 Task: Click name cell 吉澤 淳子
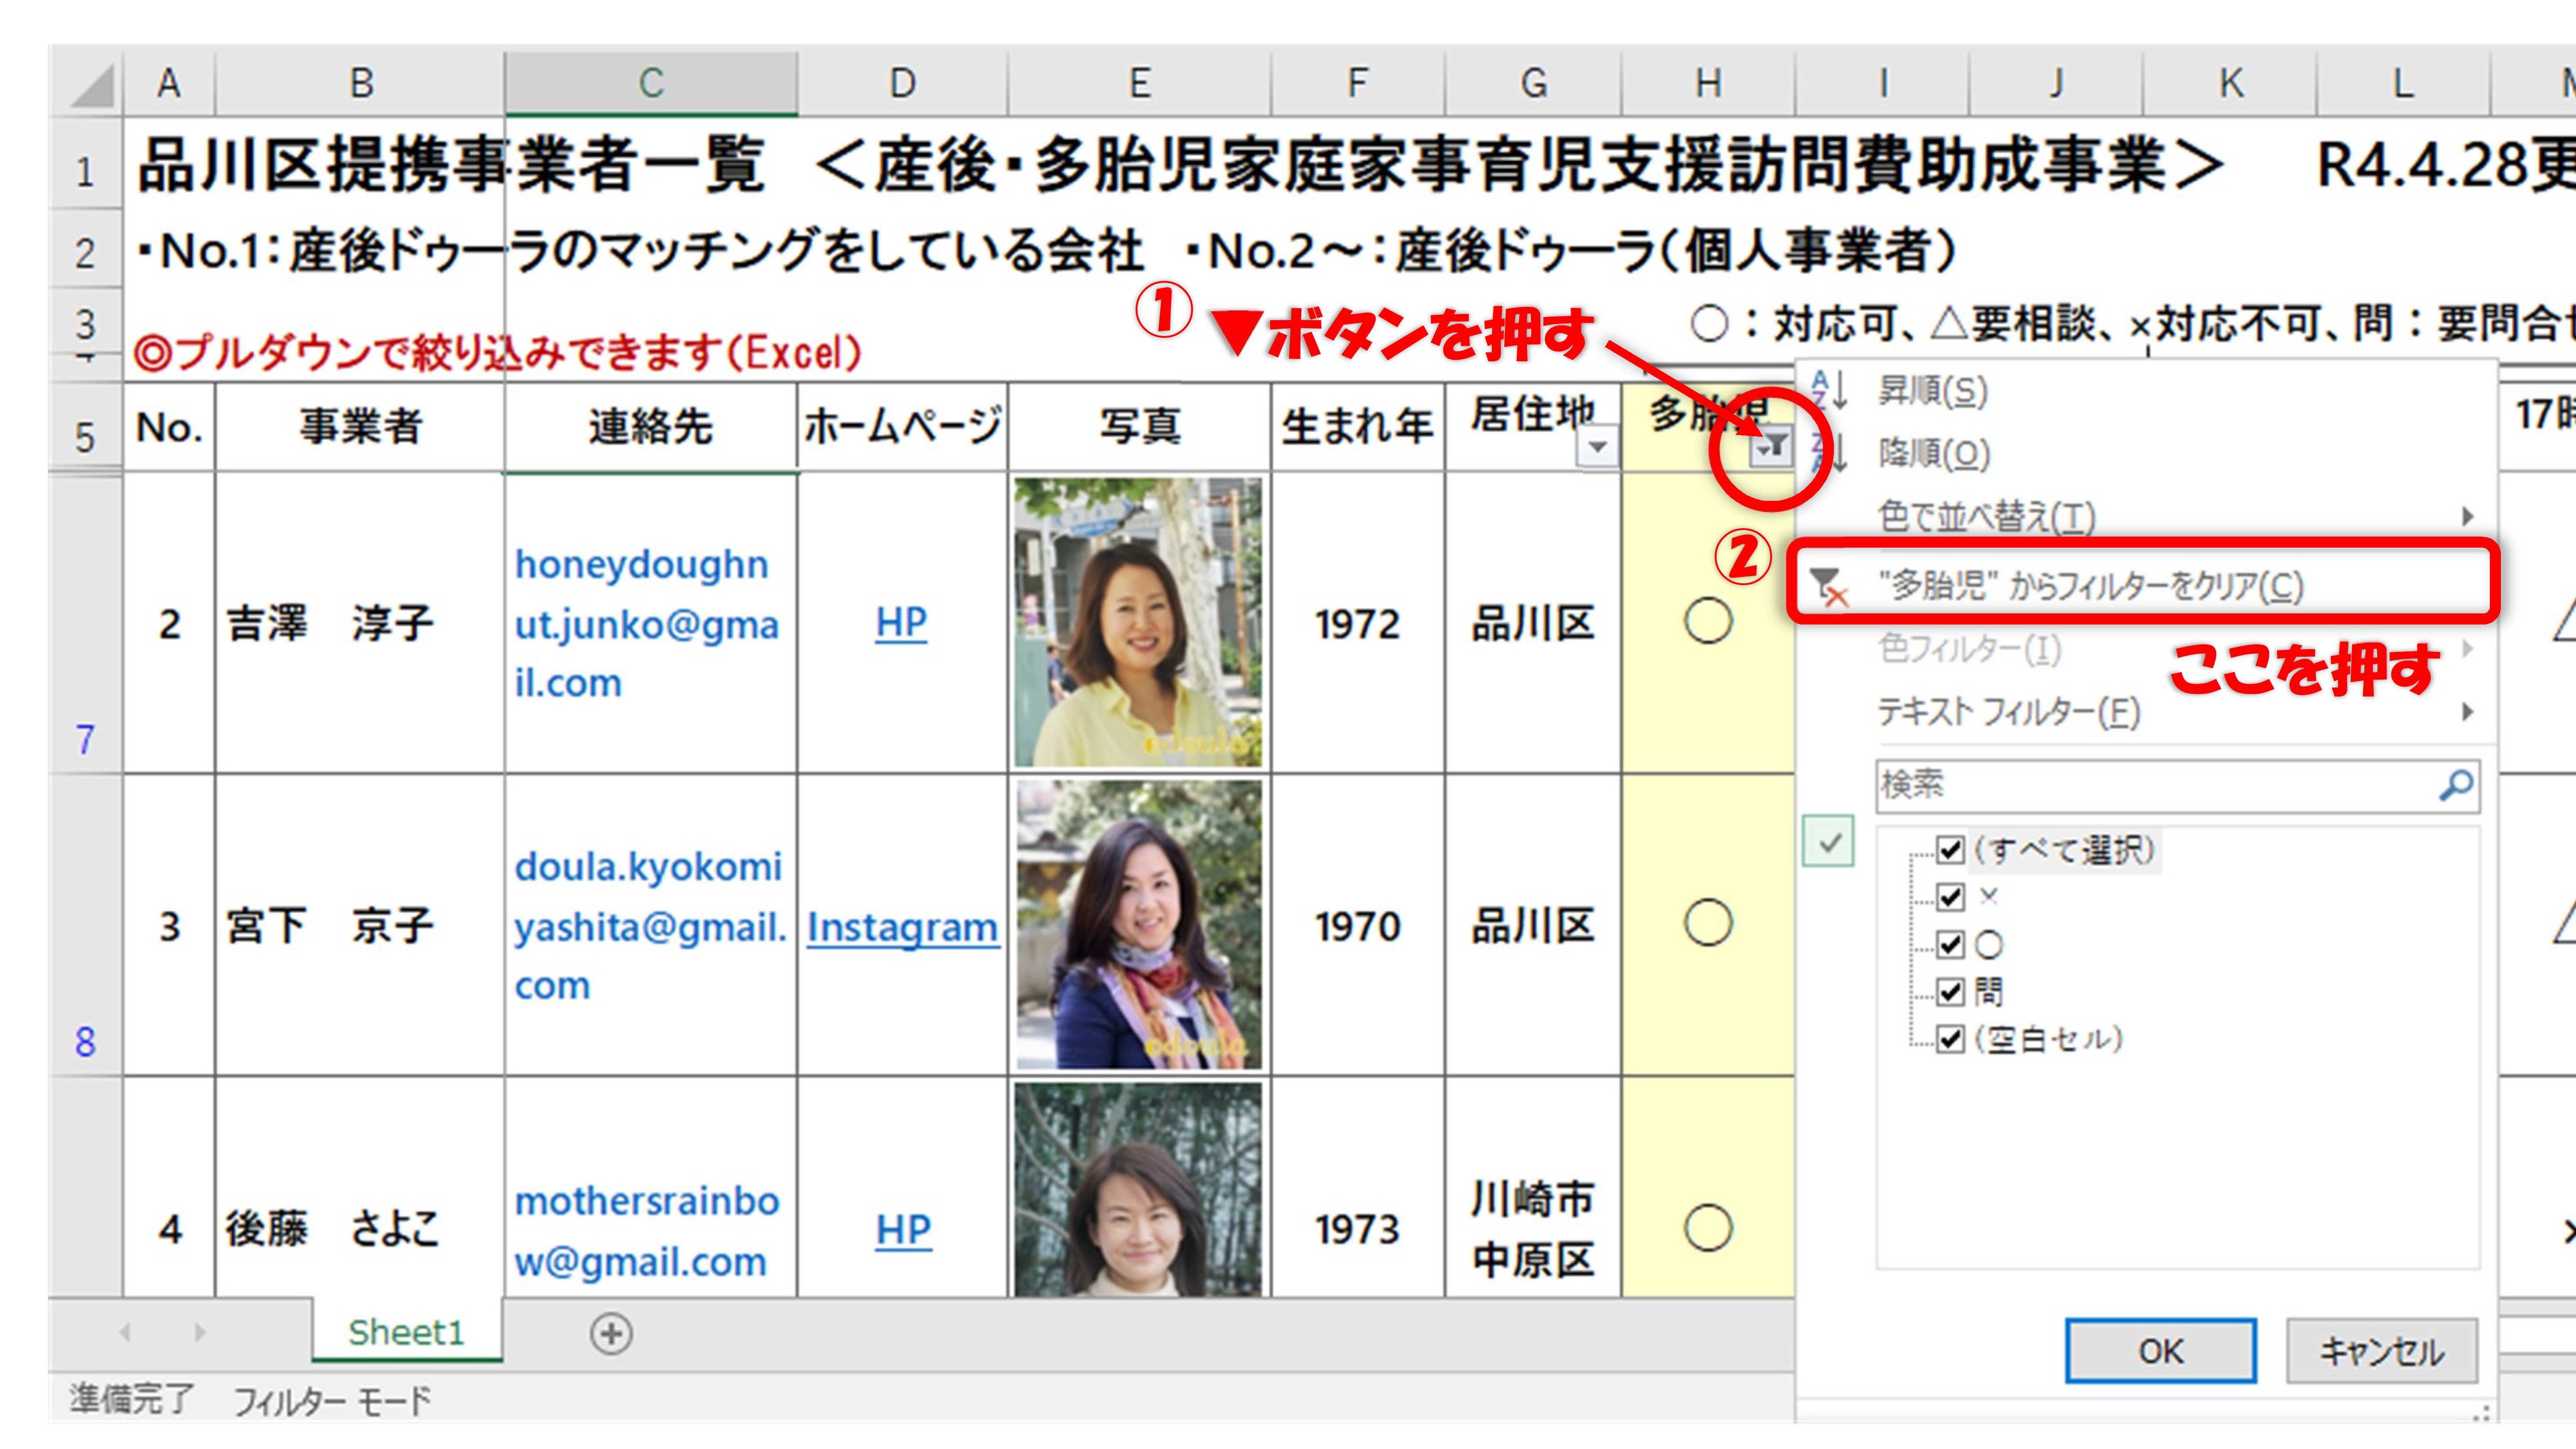point(360,624)
